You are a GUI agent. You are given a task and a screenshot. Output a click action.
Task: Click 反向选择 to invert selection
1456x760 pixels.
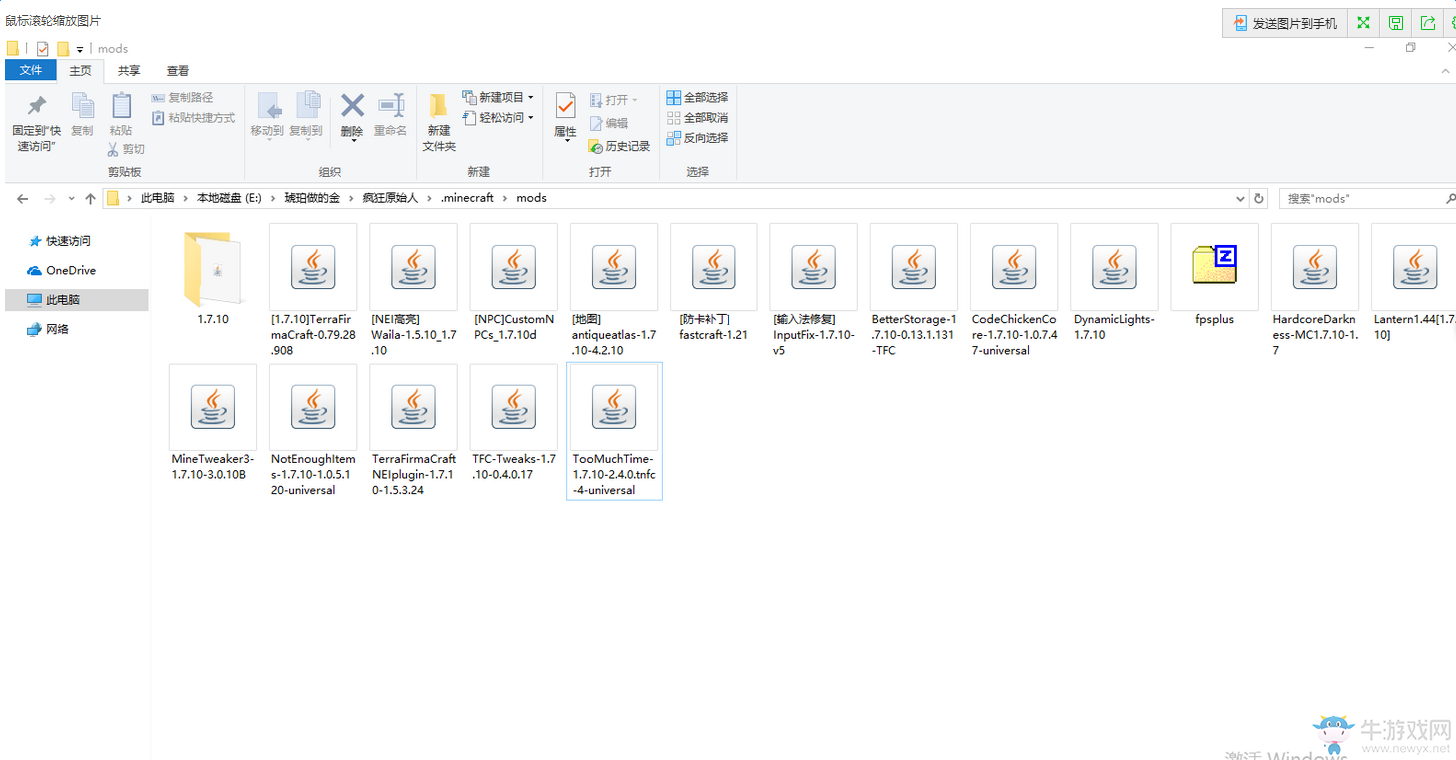tap(697, 138)
